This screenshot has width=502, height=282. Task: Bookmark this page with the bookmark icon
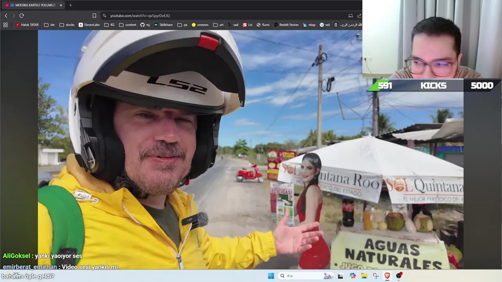coord(94,16)
